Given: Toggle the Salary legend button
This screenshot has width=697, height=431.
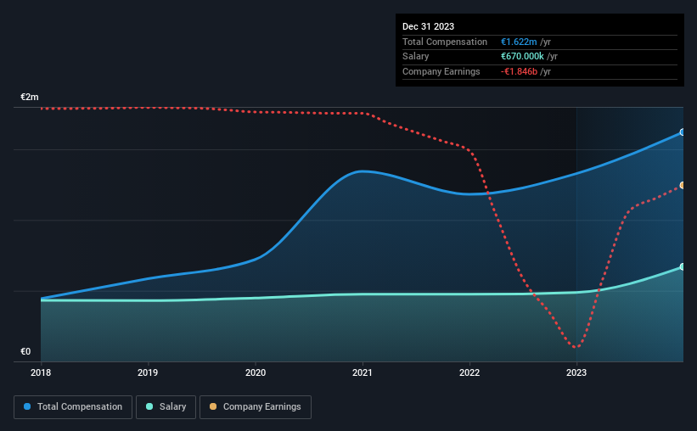Looking at the screenshot, I should point(166,407).
